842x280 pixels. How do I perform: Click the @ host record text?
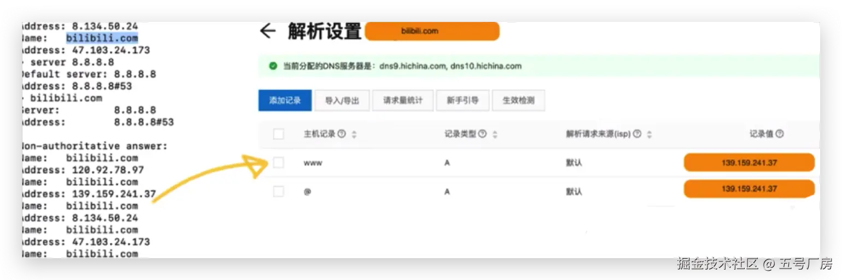point(307,192)
